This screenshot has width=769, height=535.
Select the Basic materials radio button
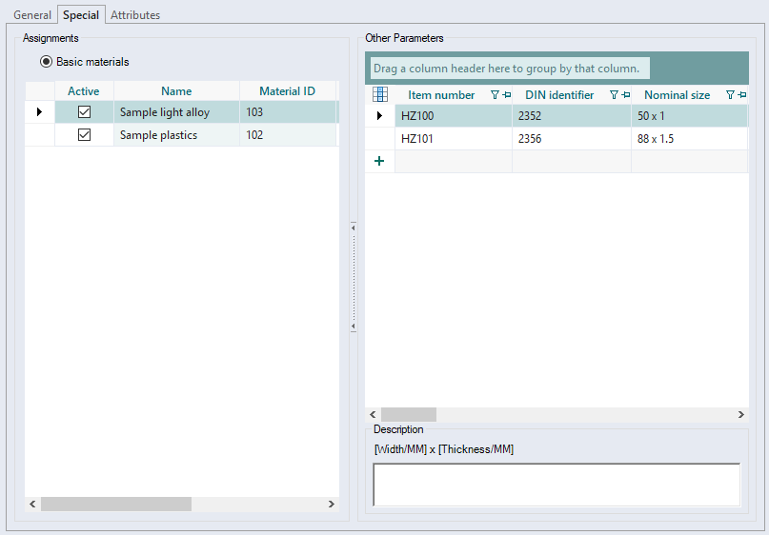(x=46, y=62)
